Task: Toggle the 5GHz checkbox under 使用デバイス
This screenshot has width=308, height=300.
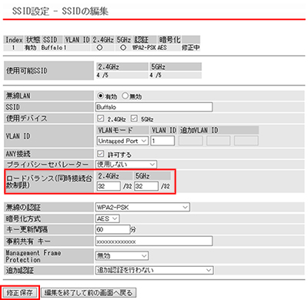Action: coord(134,118)
